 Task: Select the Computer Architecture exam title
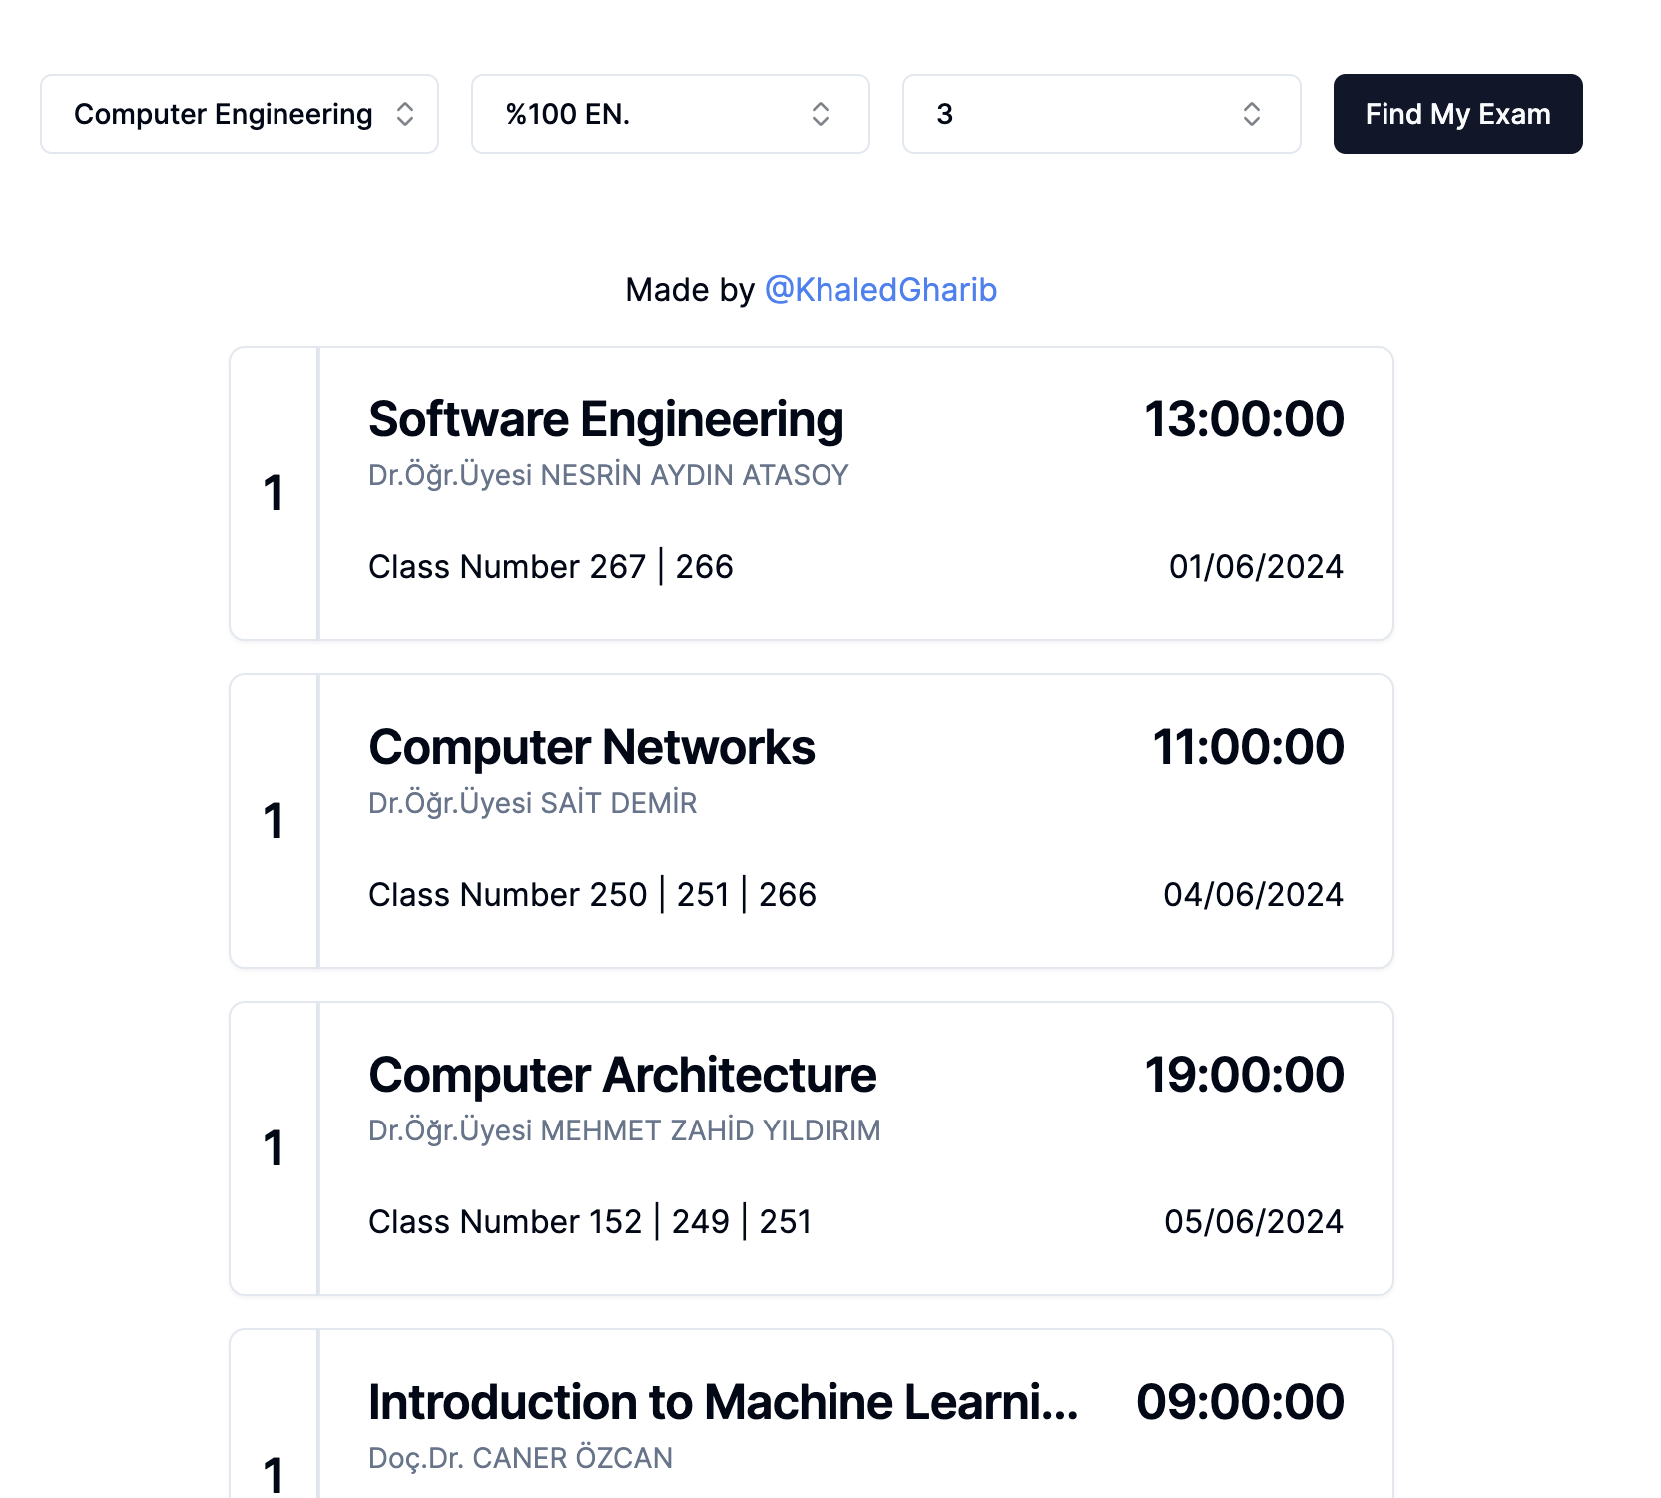tap(623, 1075)
